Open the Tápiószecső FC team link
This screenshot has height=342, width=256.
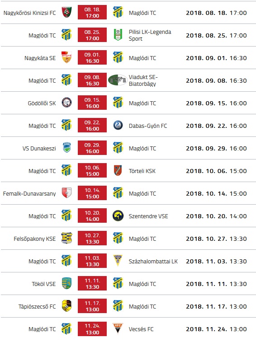pyautogui.click(x=37, y=307)
